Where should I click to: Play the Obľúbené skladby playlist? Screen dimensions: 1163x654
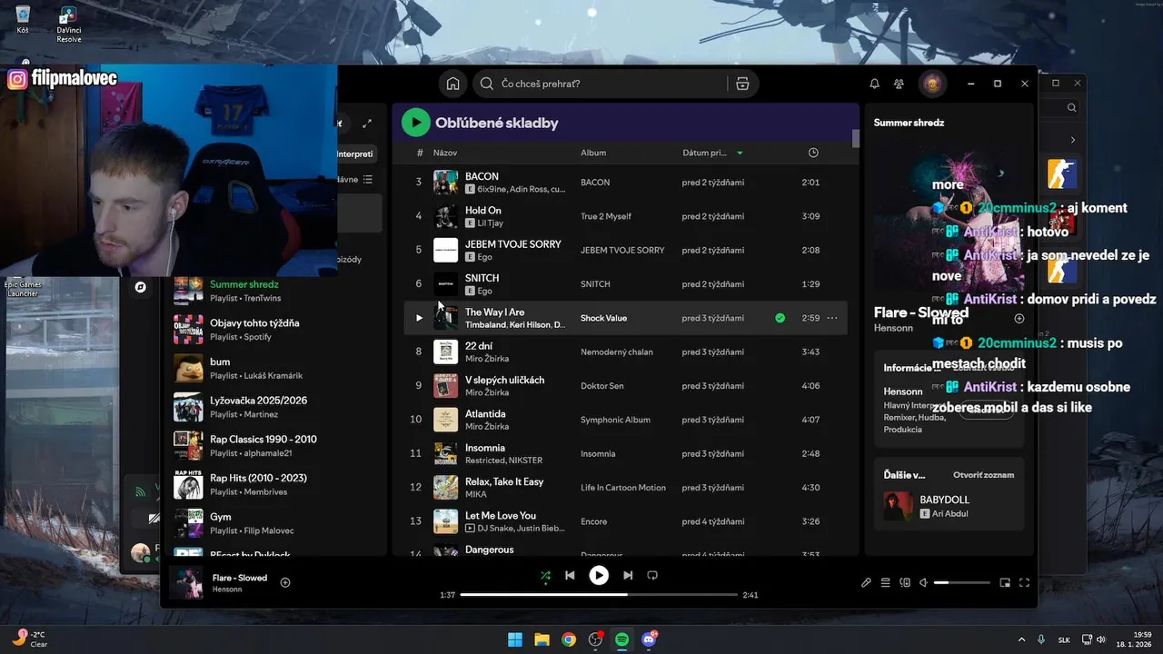(416, 122)
